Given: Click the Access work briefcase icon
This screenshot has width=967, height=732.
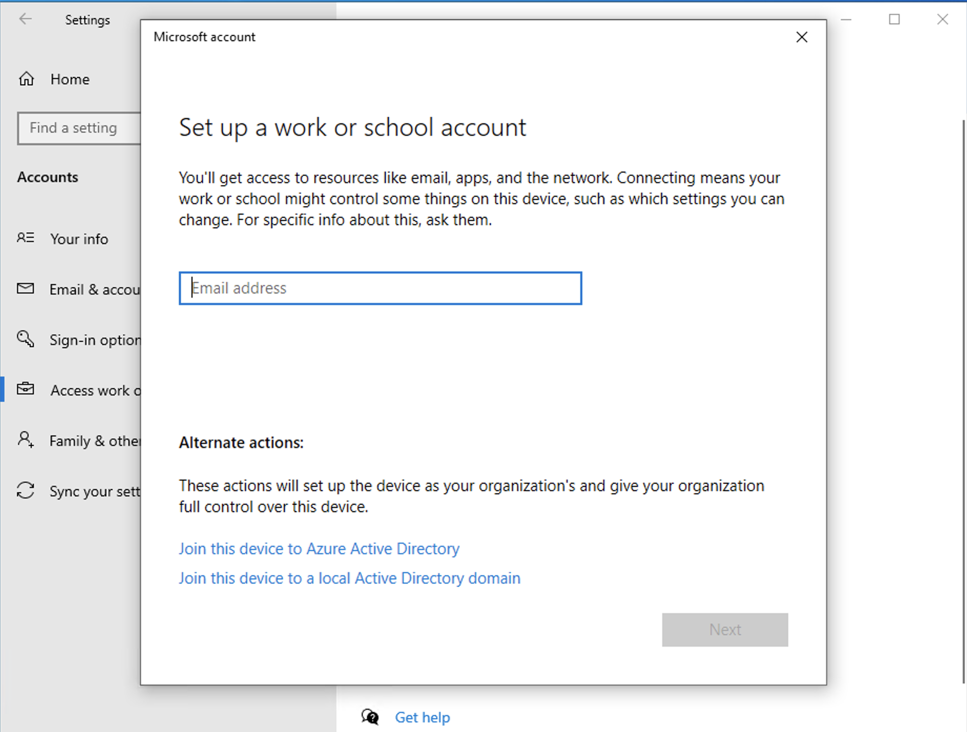Looking at the screenshot, I should pos(25,390).
